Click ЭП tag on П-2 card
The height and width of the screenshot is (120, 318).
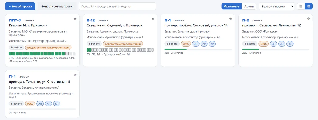coord(274,44)
